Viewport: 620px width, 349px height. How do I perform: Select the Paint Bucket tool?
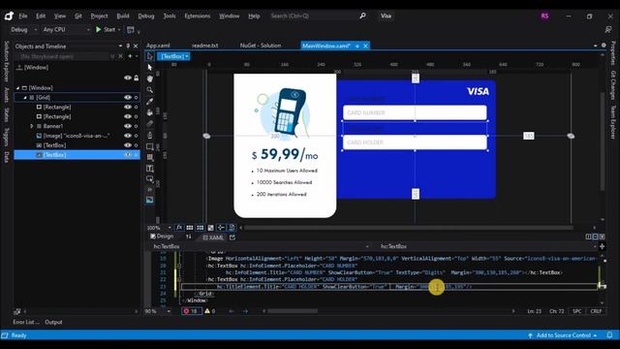tap(150, 112)
